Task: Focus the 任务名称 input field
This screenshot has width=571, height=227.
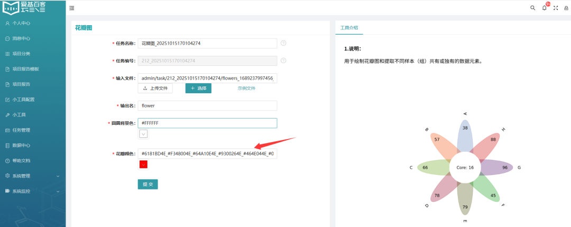Action: click(208, 43)
